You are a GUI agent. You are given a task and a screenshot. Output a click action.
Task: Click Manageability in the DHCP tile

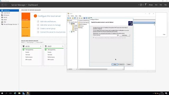pyautogui.click(x=51, y=50)
